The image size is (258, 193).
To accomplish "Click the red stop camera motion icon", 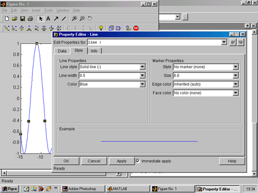I will [x=136, y=28].
